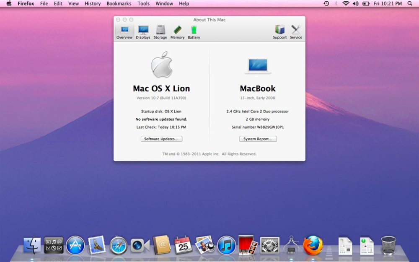Start FaceTime from the Dock
This screenshot has width=419, height=262.
tap(138, 245)
